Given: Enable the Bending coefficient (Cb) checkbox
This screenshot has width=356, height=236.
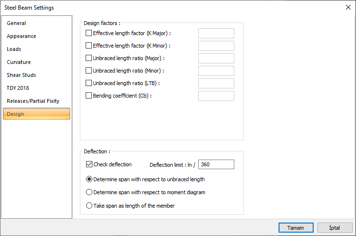Looking at the screenshot, I should [x=89, y=96].
